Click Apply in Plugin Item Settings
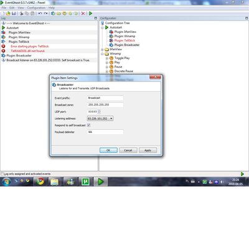Viewport: 249px width, 236px height. coord(148,150)
